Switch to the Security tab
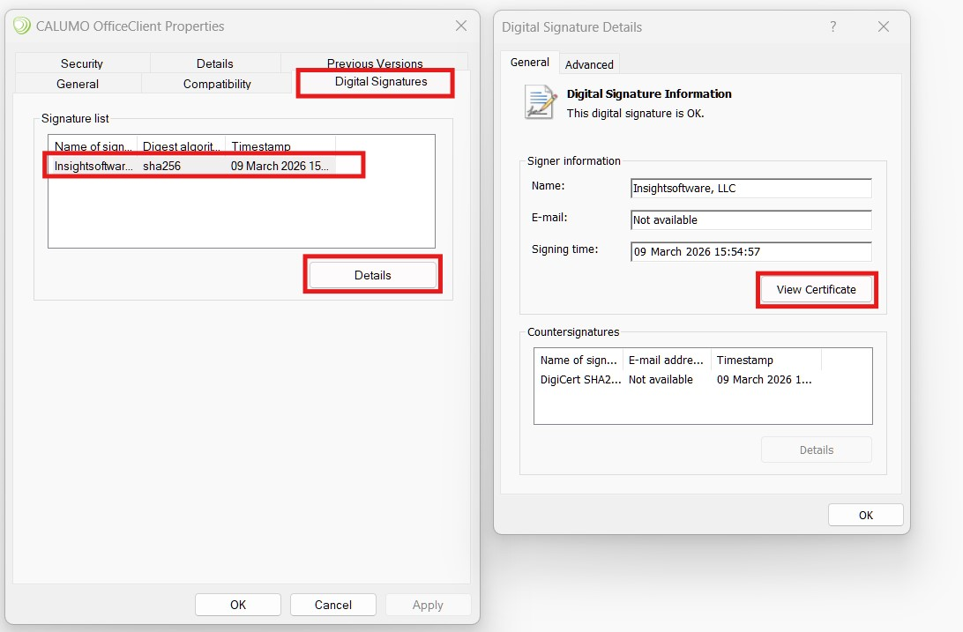963x632 pixels. pos(82,63)
